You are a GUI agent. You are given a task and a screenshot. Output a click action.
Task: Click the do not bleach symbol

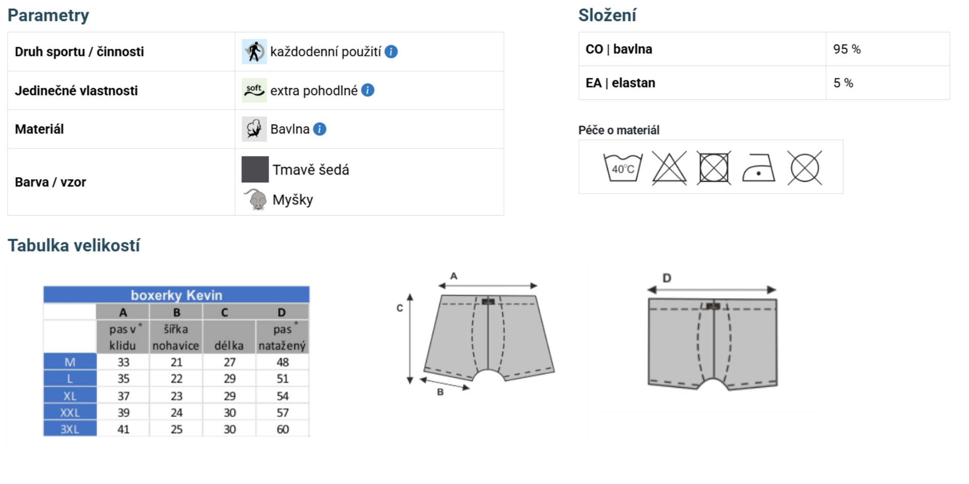coord(669,167)
